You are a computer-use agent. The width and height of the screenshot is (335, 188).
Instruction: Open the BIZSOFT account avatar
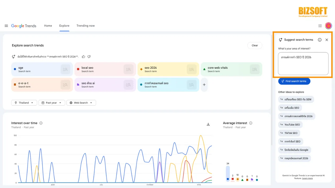pos(328,26)
